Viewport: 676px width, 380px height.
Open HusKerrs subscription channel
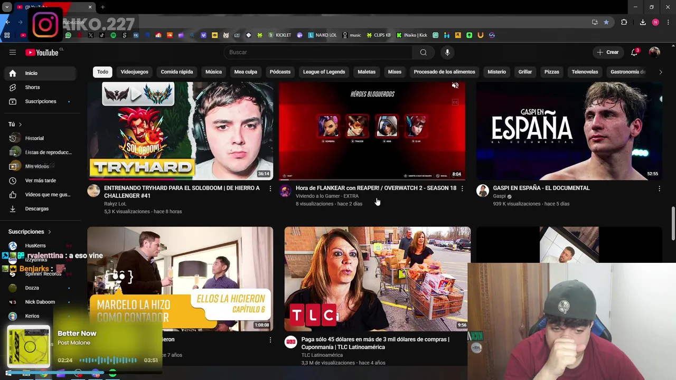coord(41,246)
